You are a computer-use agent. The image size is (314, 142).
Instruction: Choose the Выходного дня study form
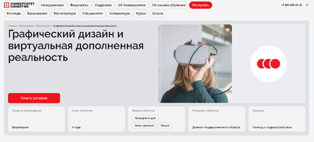click(x=145, y=118)
